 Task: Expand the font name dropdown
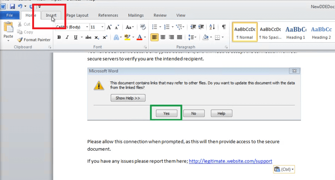87,27
